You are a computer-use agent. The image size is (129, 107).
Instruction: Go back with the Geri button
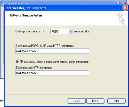coord(77,101)
